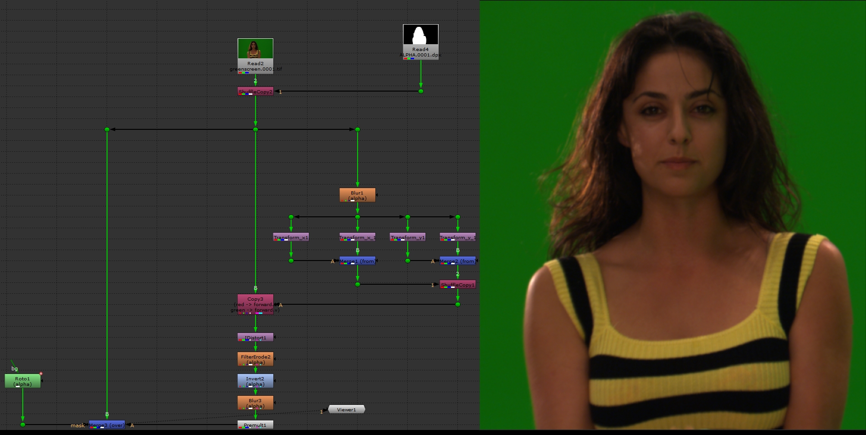Select the green Roto1 alpha node
The width and height of the screenshot is (866, 435).
pyautogui.click(x=22, y=381)
